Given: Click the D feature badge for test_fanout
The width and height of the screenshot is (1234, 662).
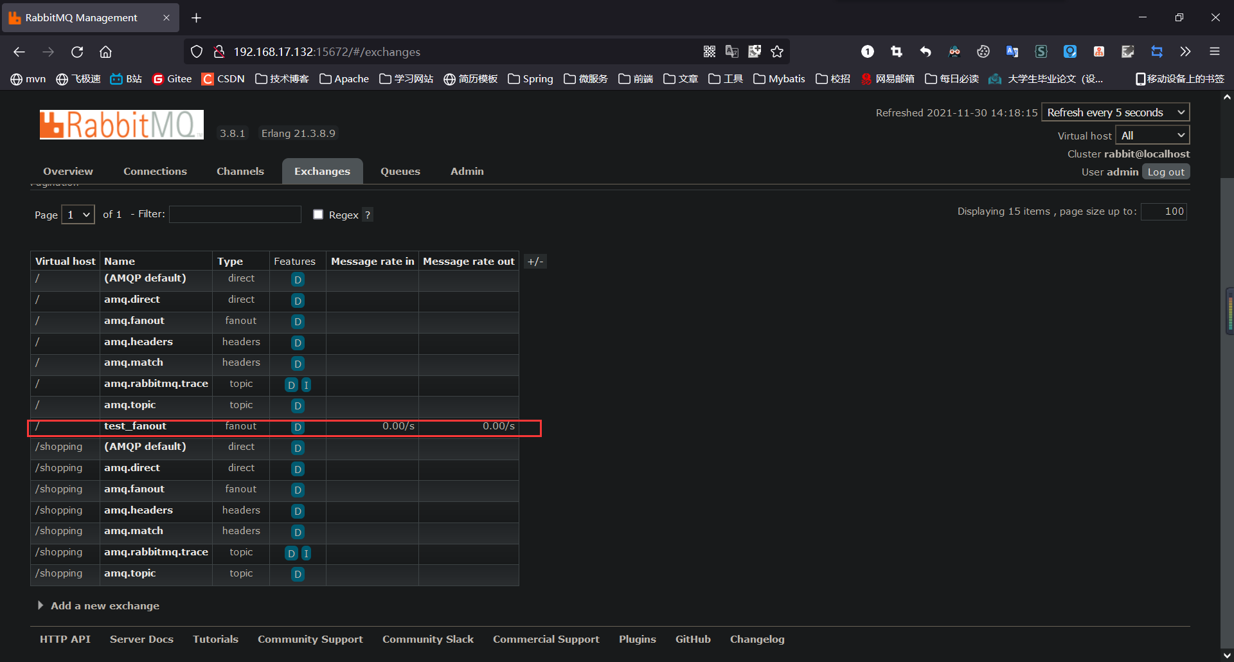Looking at the screenshot, I should (298, 427).
